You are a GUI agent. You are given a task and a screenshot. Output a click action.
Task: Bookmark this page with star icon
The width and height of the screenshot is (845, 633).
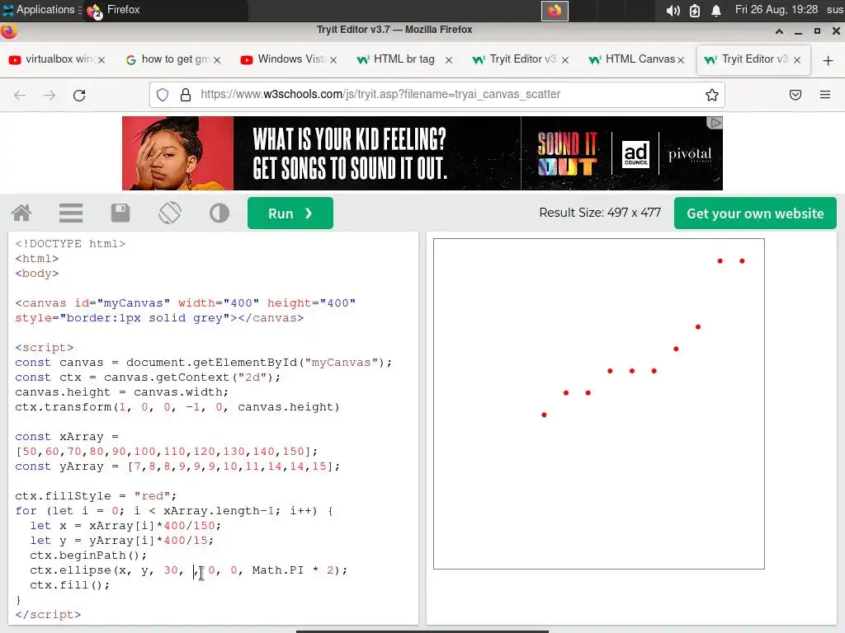click(712, 95)
